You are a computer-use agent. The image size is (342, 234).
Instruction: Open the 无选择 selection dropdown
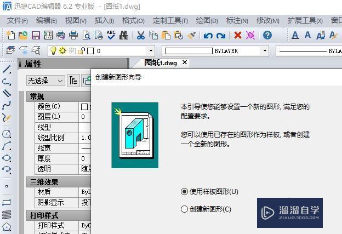tap(45, 81)
